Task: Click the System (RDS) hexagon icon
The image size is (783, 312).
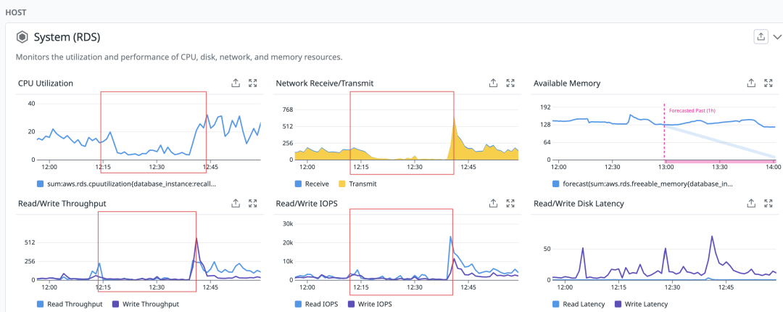Action: tap(22, 37)
